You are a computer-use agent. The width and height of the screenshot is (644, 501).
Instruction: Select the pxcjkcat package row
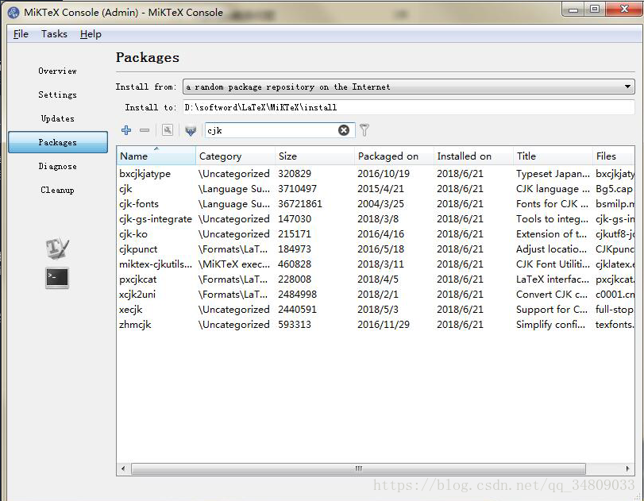[x=376, y=279]
